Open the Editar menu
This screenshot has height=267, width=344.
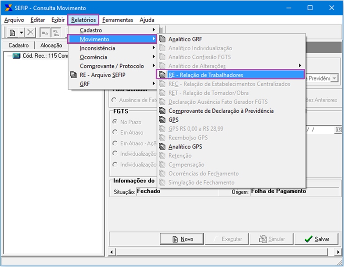click(38, 20)
